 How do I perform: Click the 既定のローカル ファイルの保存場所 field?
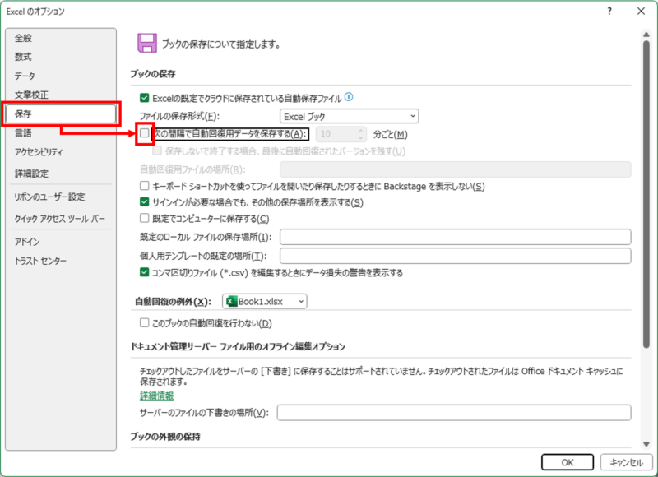[x=456, y=237]
